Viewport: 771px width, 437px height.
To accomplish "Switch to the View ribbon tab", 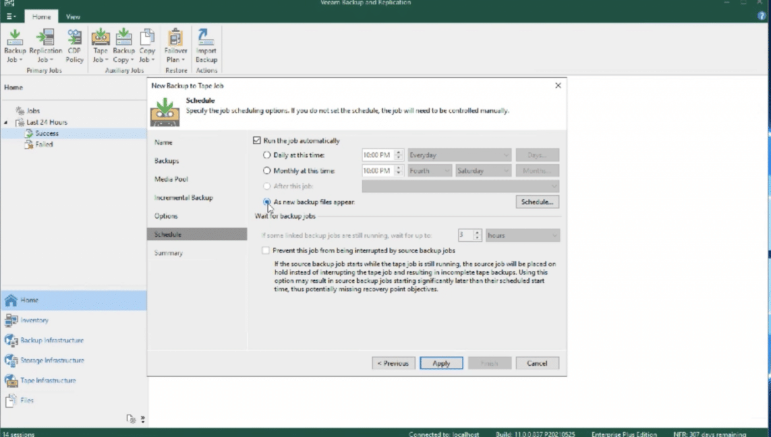I will pos(72,16).
